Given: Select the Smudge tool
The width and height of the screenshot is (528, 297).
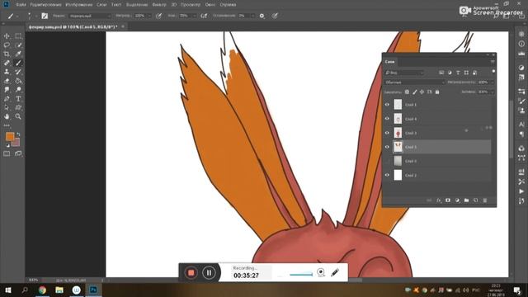Looking at the screenshot, I should coord(7,90).
